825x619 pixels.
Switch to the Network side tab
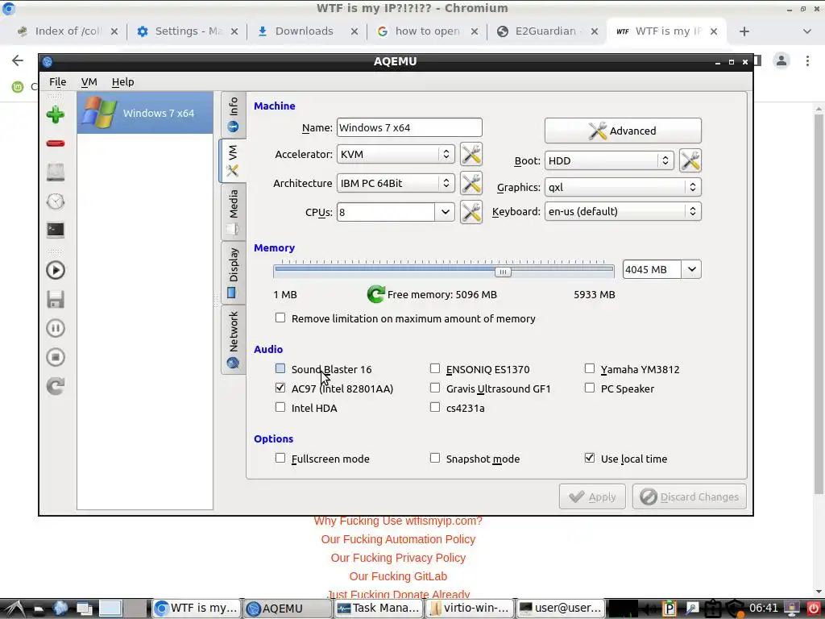(233, 339)
